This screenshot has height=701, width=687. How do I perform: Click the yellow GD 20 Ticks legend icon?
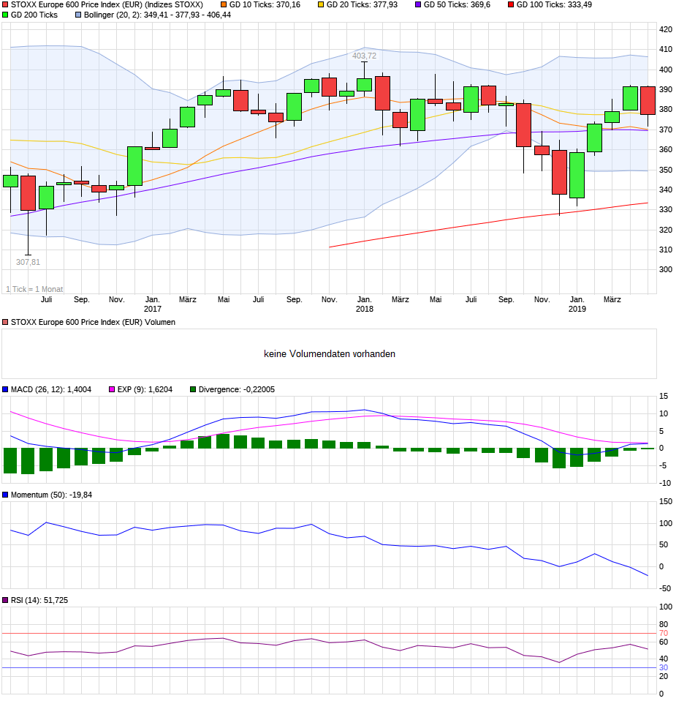click(x=320, y=6)
